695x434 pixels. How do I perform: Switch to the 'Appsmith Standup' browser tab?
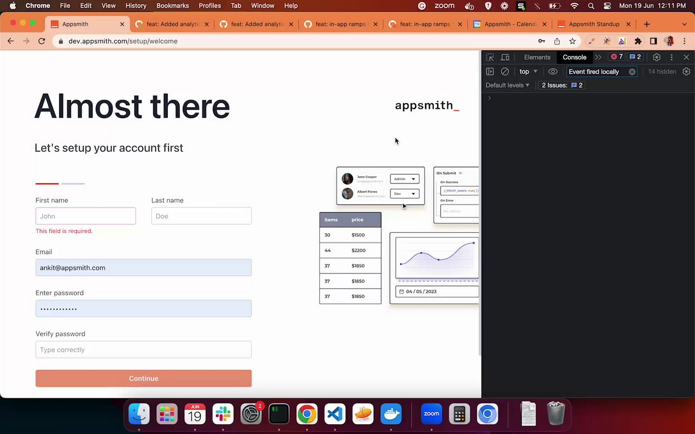(x=593, y=24)
